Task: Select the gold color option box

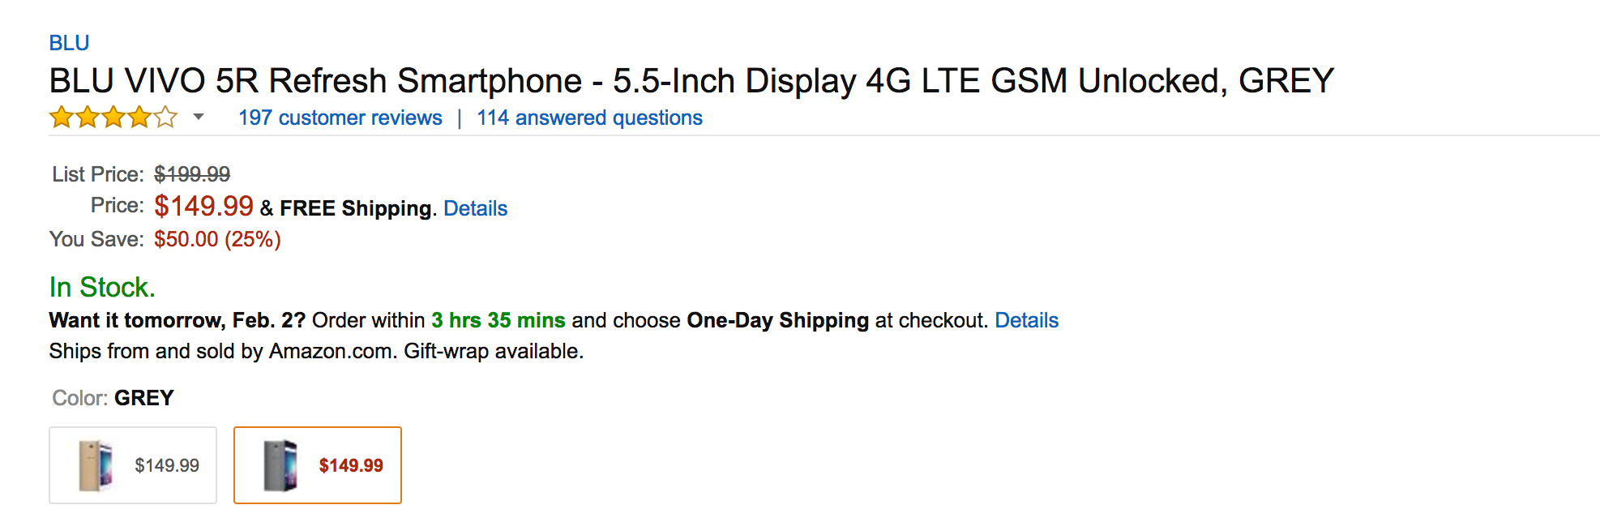Action: 133,465
